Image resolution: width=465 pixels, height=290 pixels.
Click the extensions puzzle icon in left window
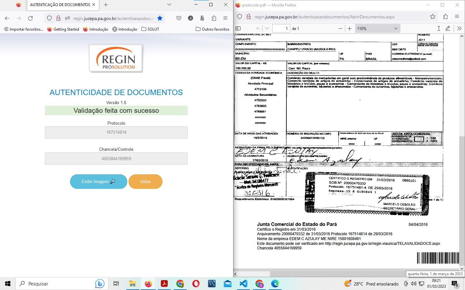[214, 18]
